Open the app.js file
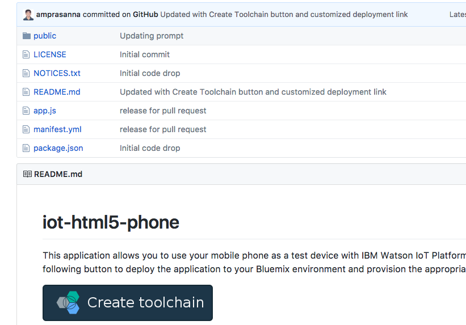466x325 pixels. (45, 111)
